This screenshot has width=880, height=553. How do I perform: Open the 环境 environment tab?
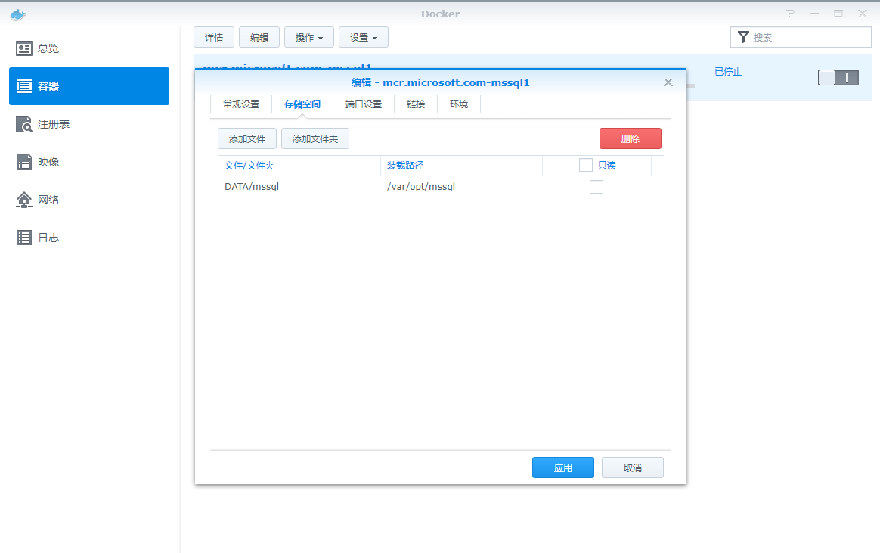(x=459, y=104)
